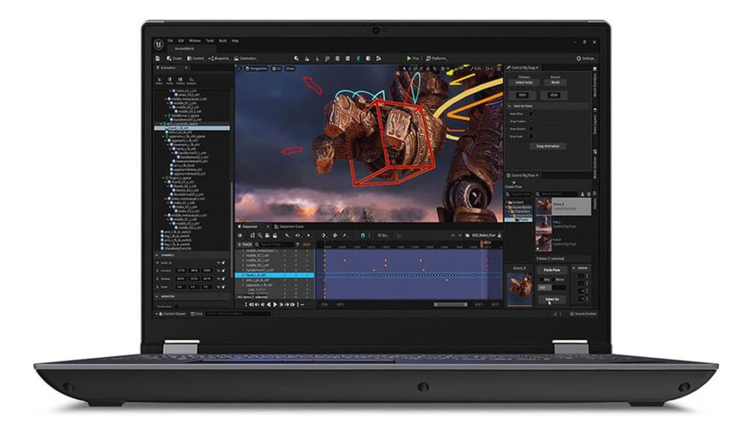Click the Select Actor button
This screenshot has width=752, height=435.
[x=524, y=82]
